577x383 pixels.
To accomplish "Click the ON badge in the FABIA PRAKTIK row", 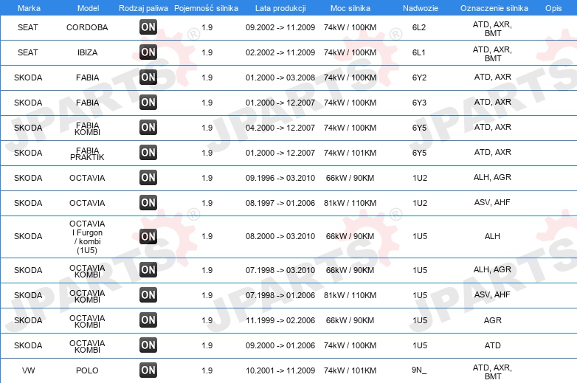I will (x=148, y=152).
